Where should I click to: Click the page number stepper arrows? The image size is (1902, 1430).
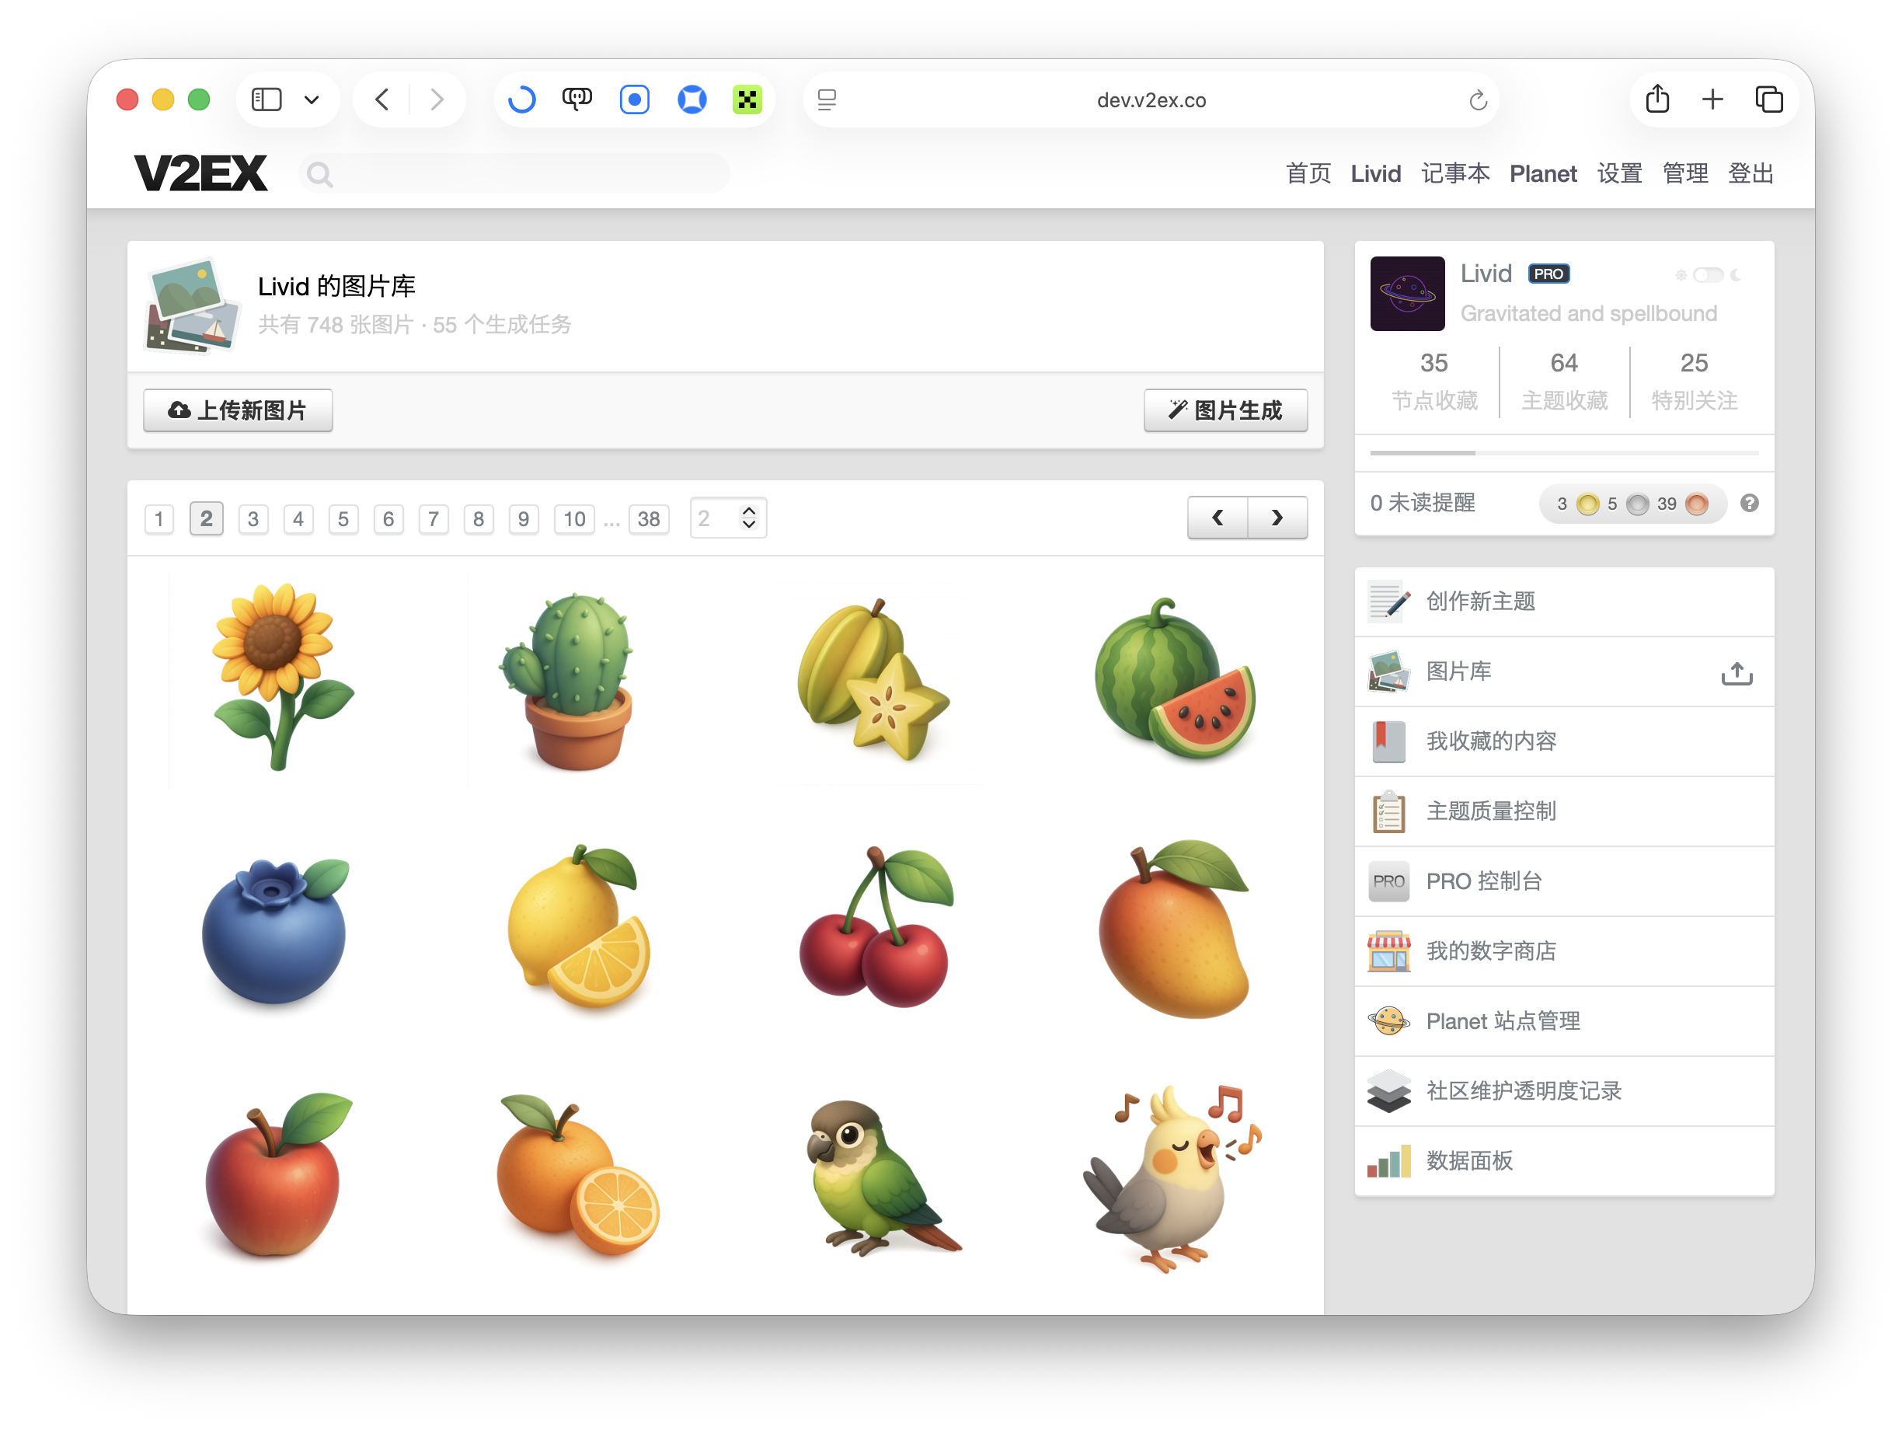(x=749, y=518)
